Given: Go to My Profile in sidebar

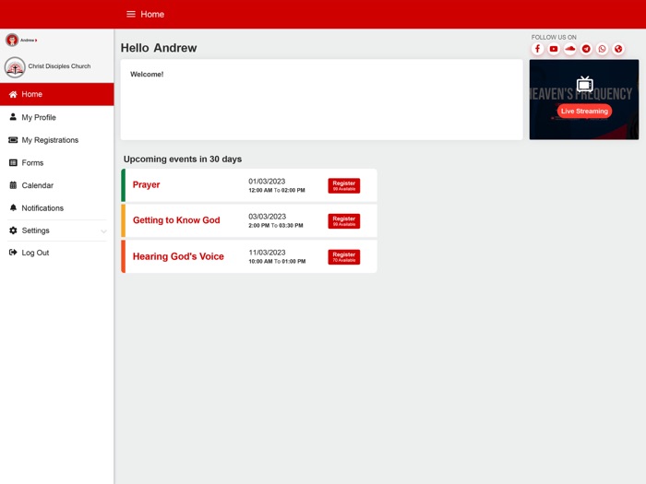Looking at the screenshot, I should point(39,117).
